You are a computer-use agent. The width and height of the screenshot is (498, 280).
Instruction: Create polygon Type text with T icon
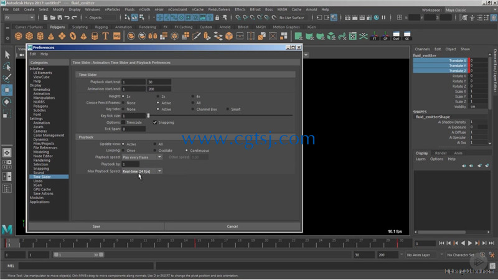tap(105, 36)
